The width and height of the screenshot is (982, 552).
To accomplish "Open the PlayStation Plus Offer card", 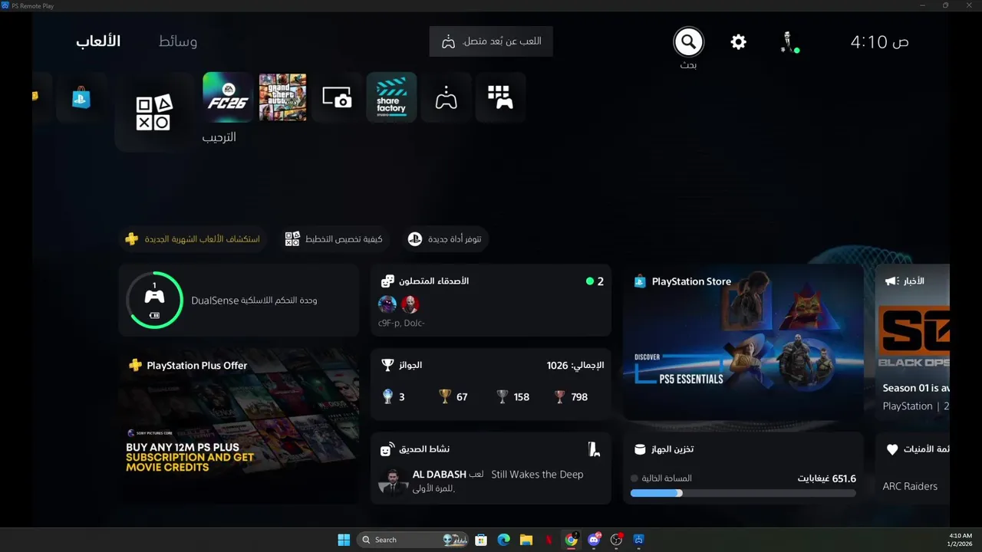I will point(239,426).
